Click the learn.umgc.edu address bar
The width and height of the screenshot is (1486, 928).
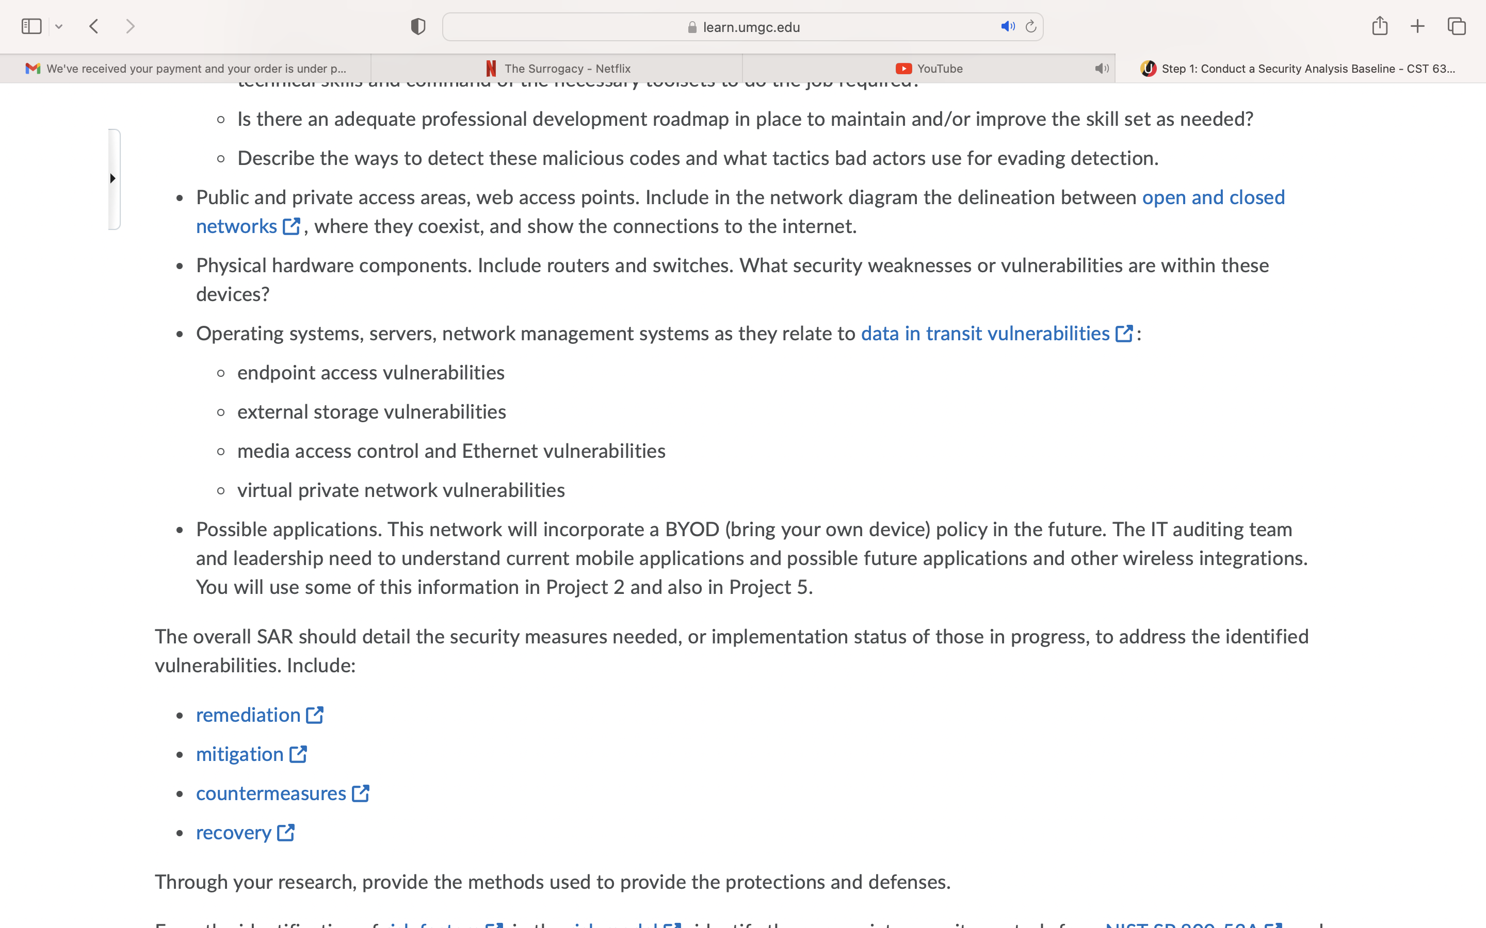click(x=742, y=27)
